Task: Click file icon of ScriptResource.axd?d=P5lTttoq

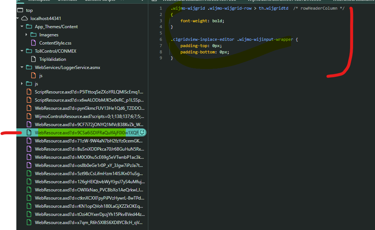Action: coord(29,92)
